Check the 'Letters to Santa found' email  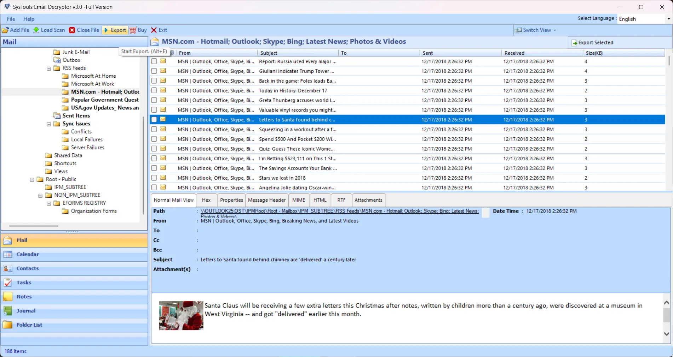(154, 120)
